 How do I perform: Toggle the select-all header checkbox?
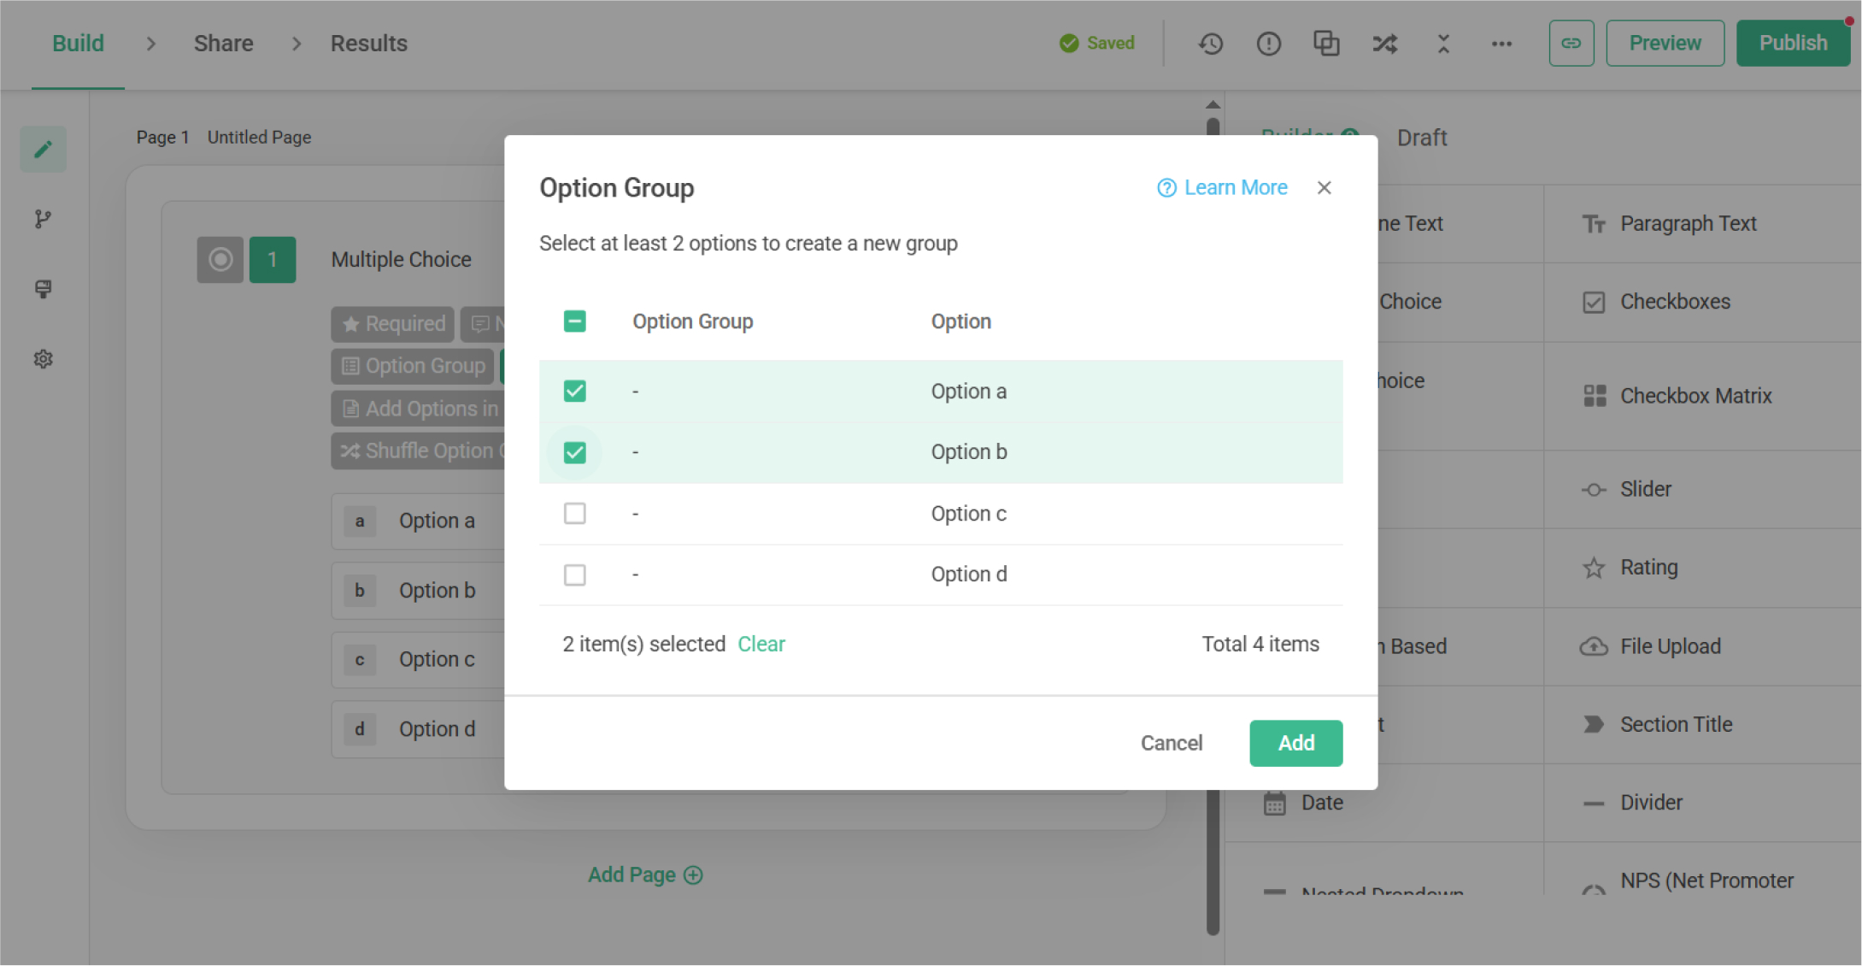575,321
